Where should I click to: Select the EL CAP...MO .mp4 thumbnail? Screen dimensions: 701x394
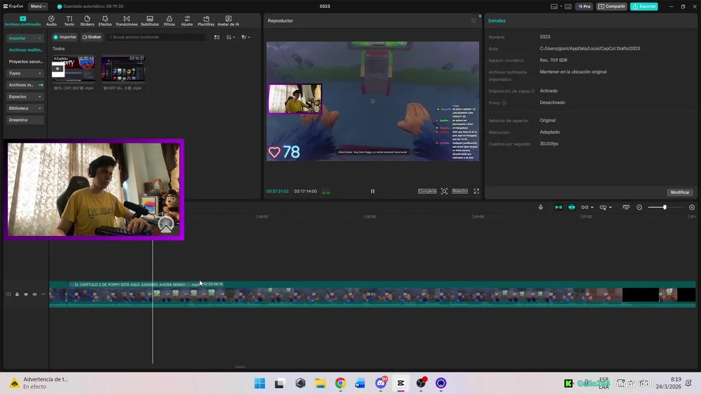coord(73,68)
